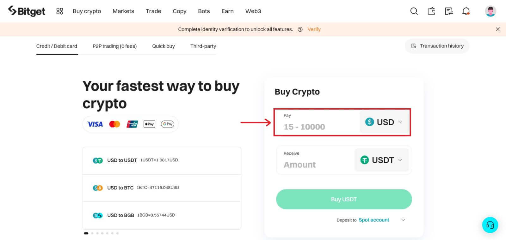
Task: Go to Bitget logo homepage
Action: 27,11
